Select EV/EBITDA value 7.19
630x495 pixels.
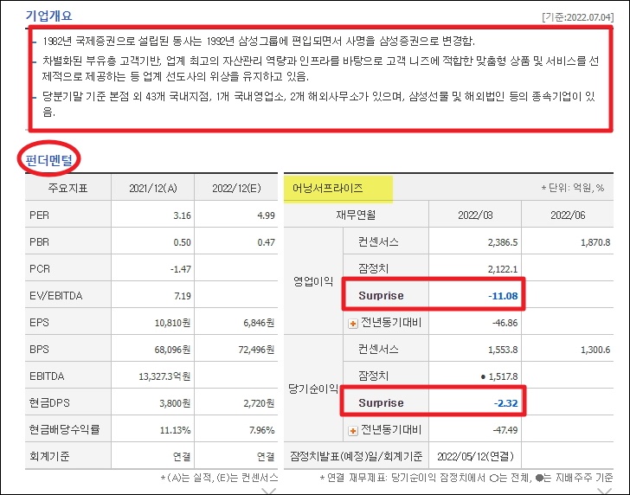pyautogui.click(x=183, y=296)
